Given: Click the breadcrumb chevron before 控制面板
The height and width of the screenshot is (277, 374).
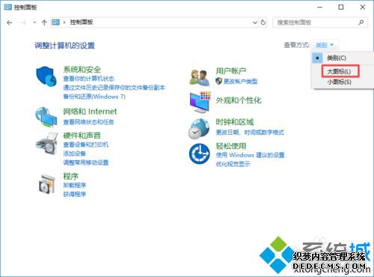Looking at the screenshot, I should [64, 22].
